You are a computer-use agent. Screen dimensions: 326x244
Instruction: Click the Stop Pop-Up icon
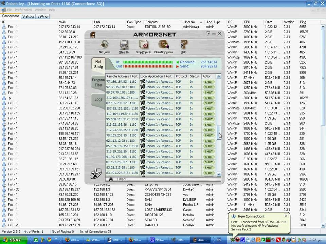coord(143,45)
